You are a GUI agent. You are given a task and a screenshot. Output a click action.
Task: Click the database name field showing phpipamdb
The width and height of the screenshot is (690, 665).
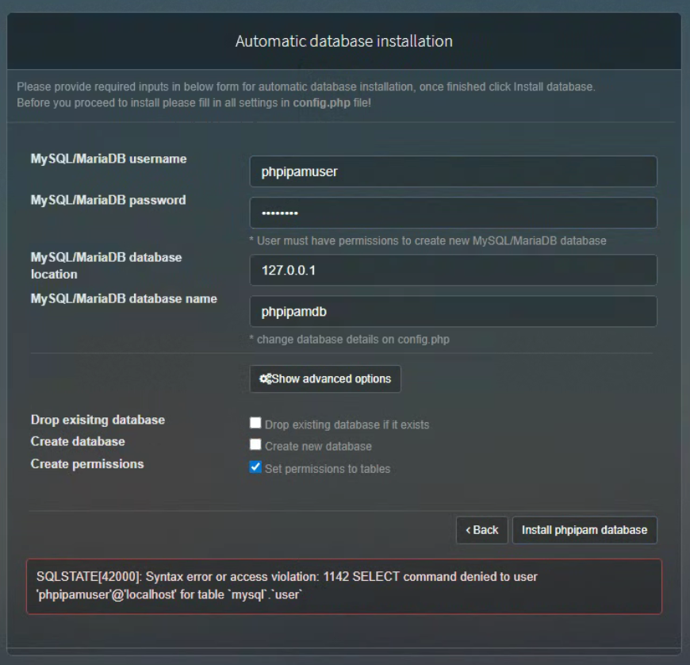[453, 311]
